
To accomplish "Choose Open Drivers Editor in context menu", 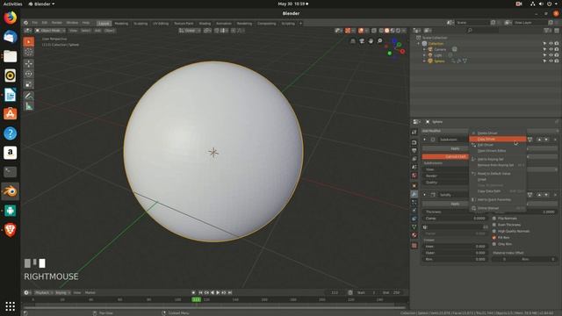I will (x=498, y=151).
